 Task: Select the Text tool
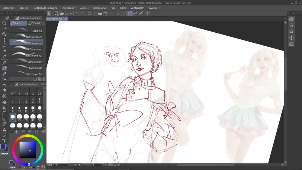point(4,130)
